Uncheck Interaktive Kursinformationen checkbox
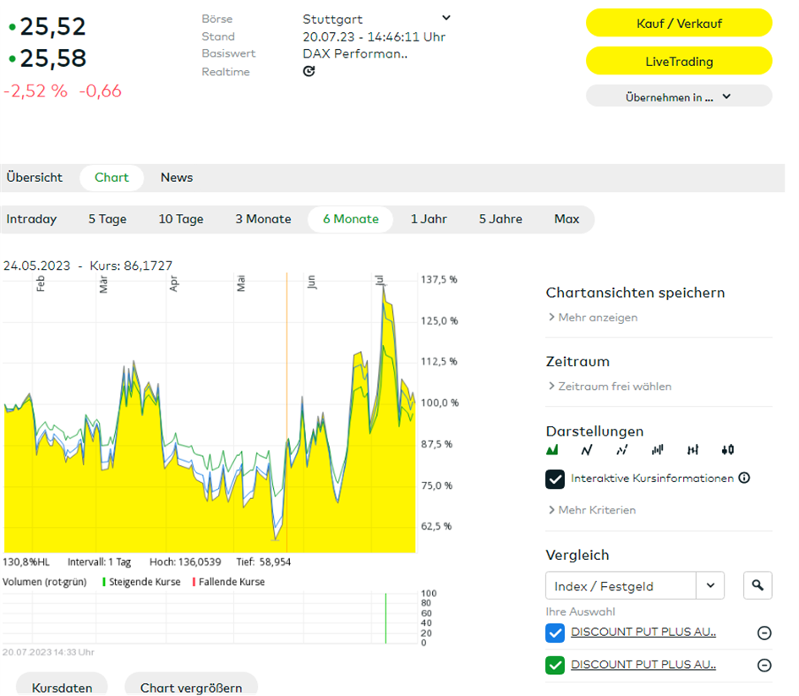The height and width of the screenshot is (696, 799). [x=555, y=479]
